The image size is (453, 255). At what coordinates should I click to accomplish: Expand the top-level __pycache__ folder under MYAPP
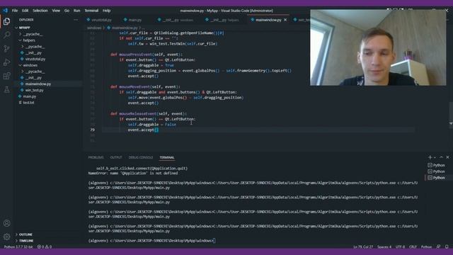(31, 34)
